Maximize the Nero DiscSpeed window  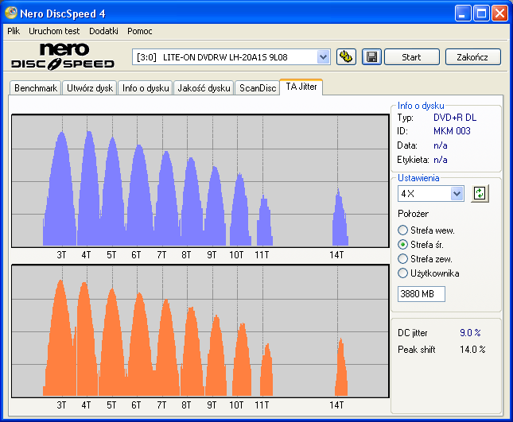[x=481, y=14]
